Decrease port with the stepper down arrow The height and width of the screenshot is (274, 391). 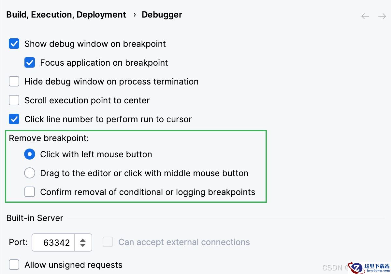tap(83, 245)
